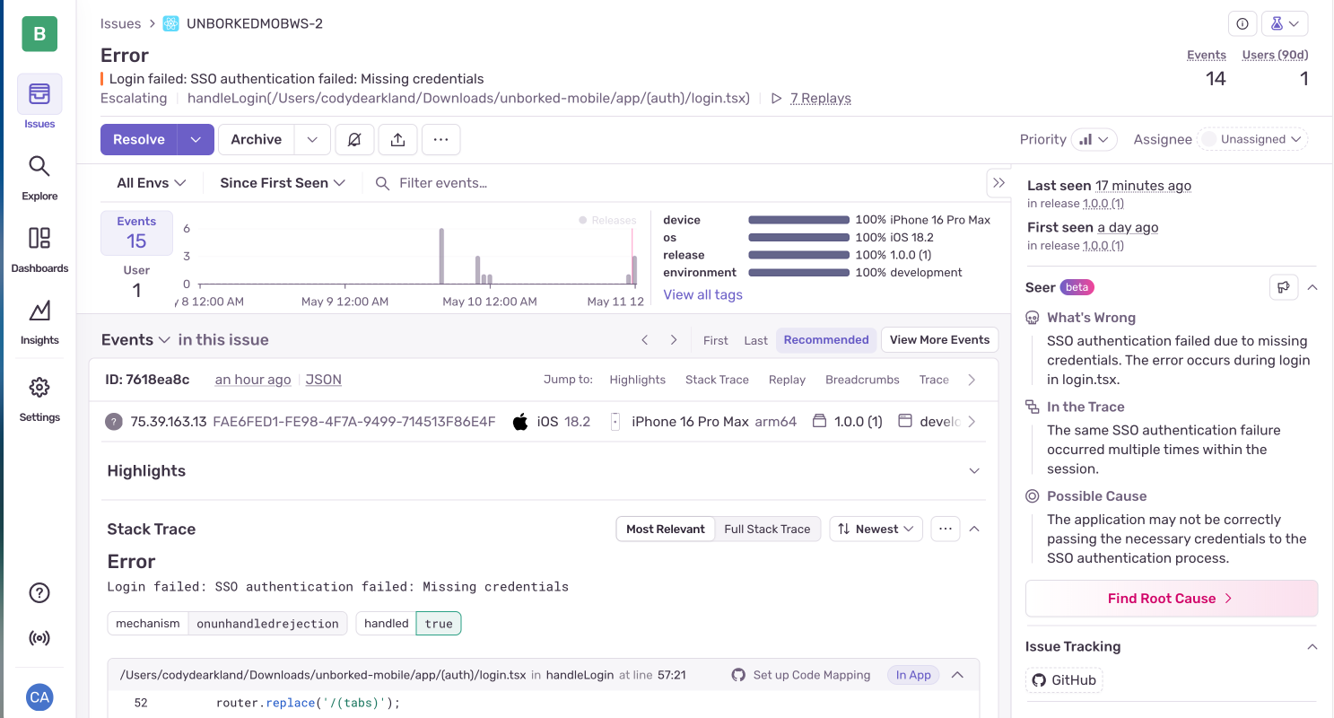Screen dimensions: 1334x718
Task: Select the First event tab
Action: point(716,340)
